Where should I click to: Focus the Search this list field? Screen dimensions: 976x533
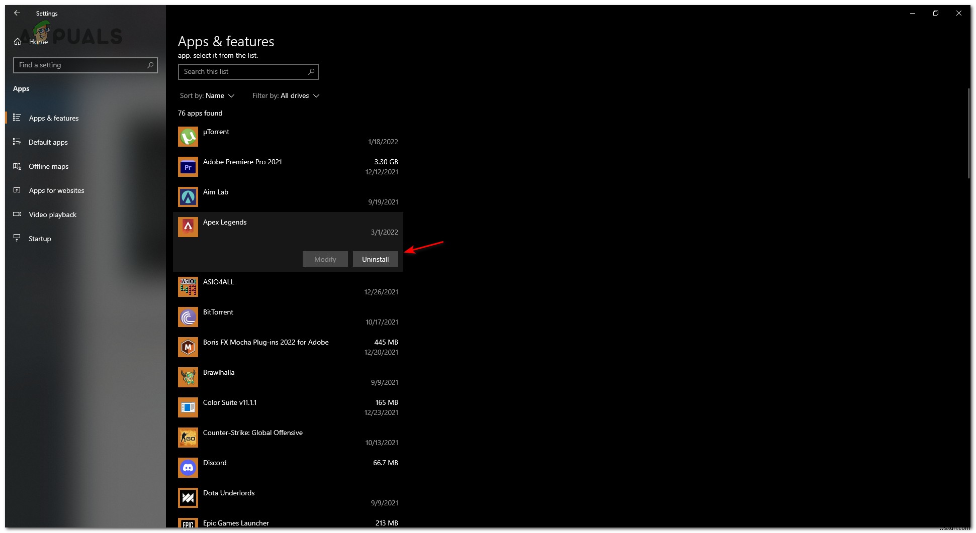click(x=248, y=72)
